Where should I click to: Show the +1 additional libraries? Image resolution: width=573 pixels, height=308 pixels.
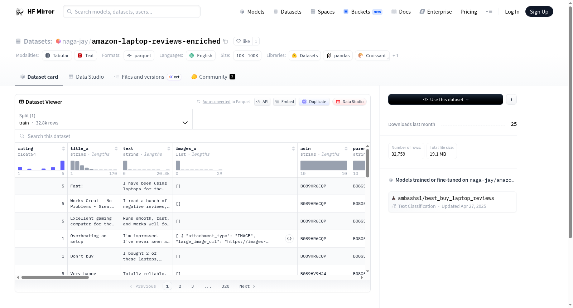pos(395,55)
